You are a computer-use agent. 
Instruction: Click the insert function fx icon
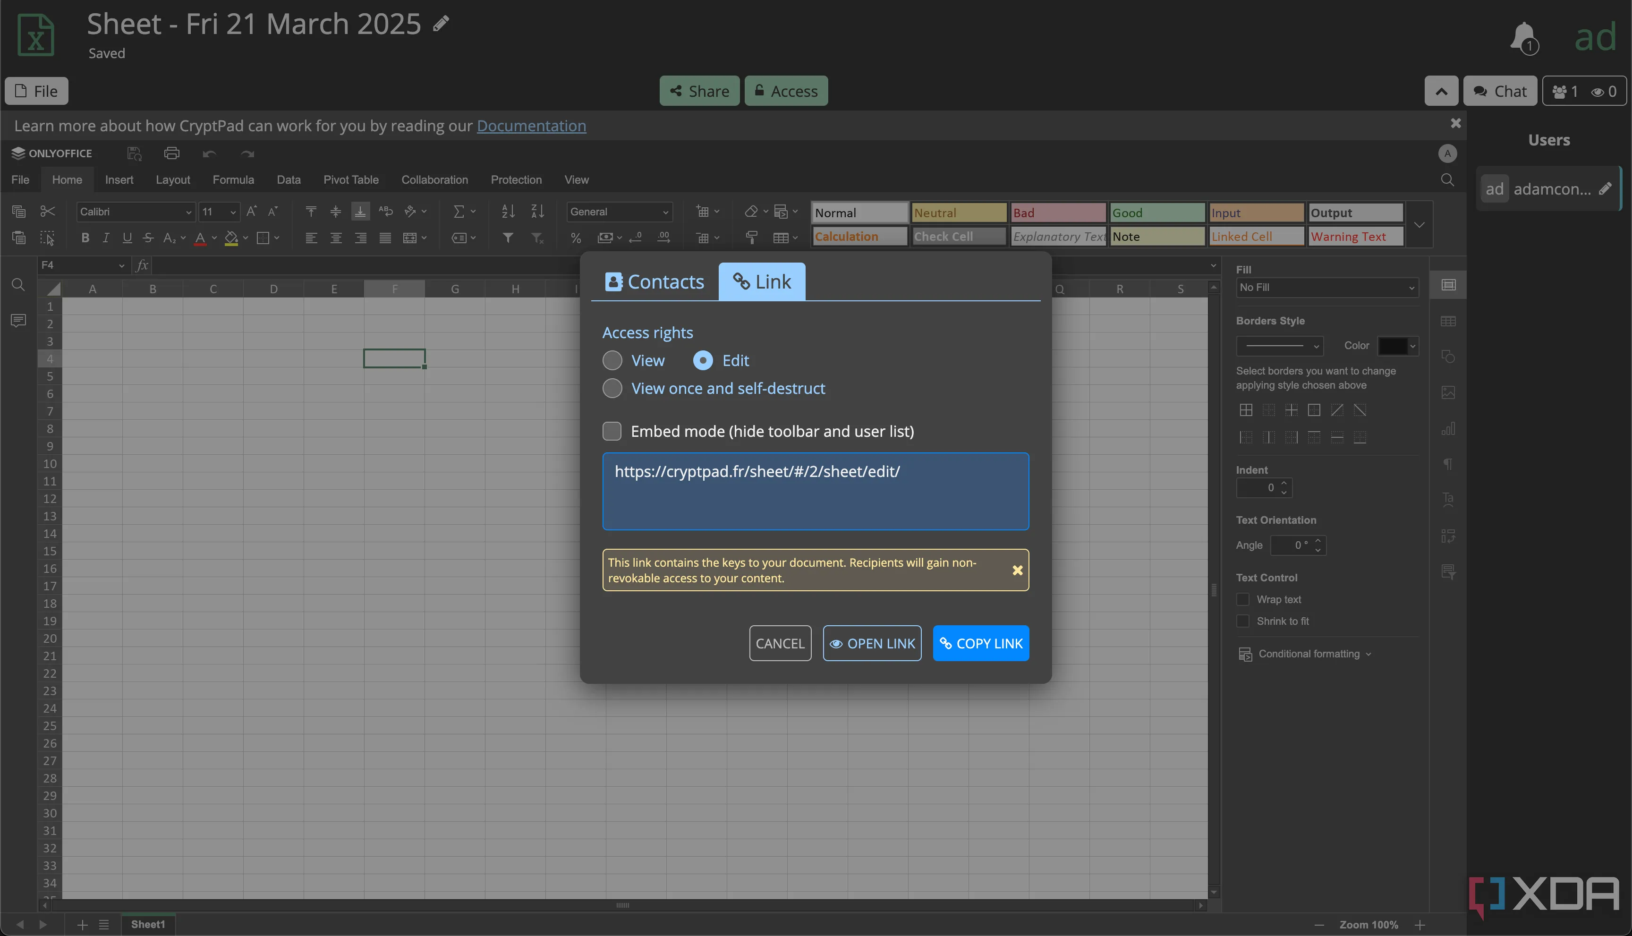tap(143, 265)
